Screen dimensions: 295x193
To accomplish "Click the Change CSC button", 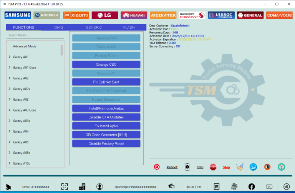I will pyautogui.click(x=106, y=65).
